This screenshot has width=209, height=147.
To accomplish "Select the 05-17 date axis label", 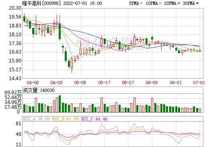I will tap(104, 83).
